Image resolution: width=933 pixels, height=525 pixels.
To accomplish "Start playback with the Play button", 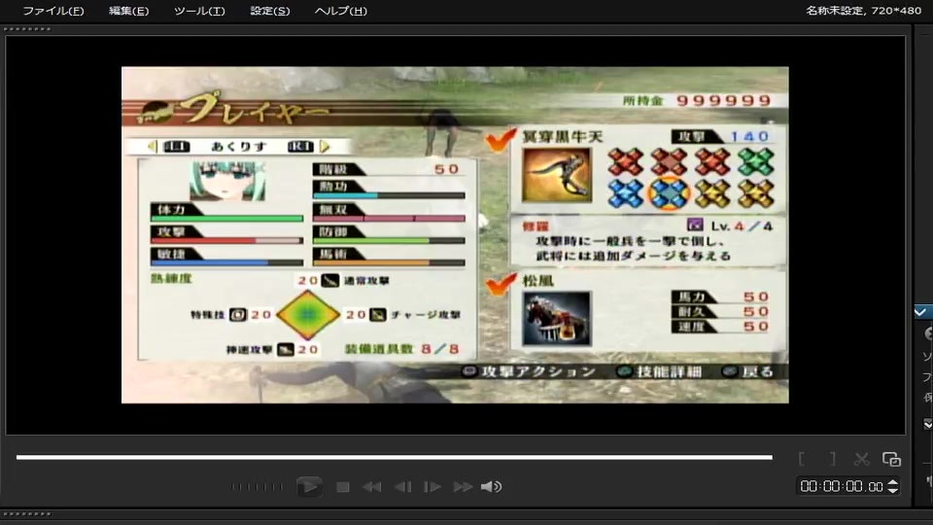I will [x=309, y=487].
